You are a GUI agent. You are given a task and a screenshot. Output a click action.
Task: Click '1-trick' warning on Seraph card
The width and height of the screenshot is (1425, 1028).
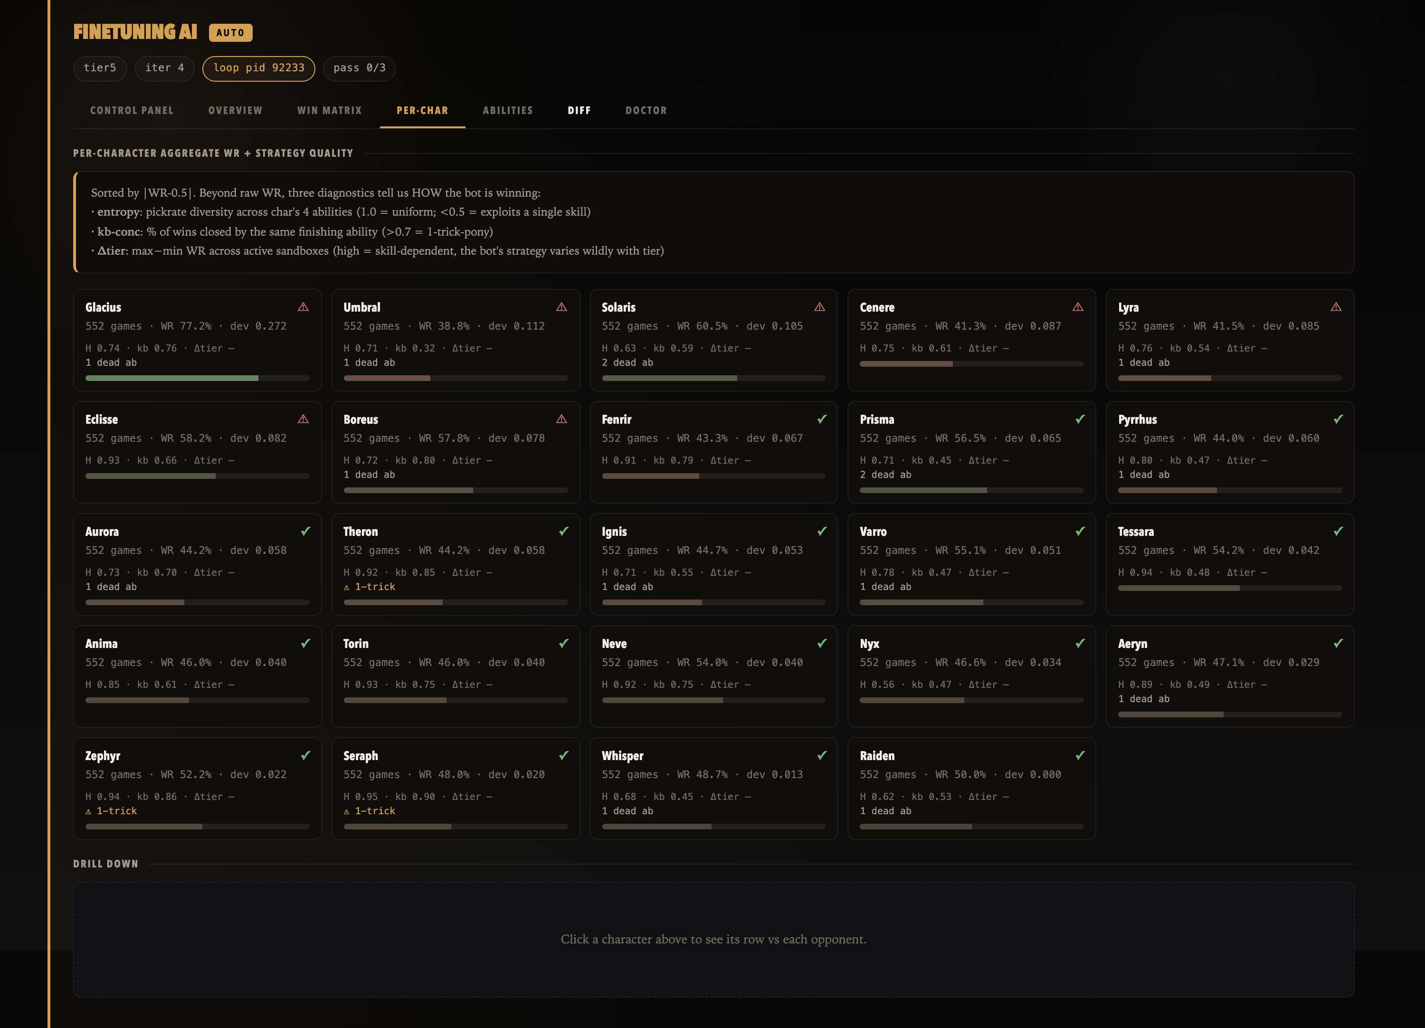(370, 810)
